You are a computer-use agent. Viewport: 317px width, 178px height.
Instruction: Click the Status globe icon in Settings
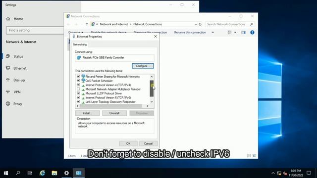pos(8,56)
